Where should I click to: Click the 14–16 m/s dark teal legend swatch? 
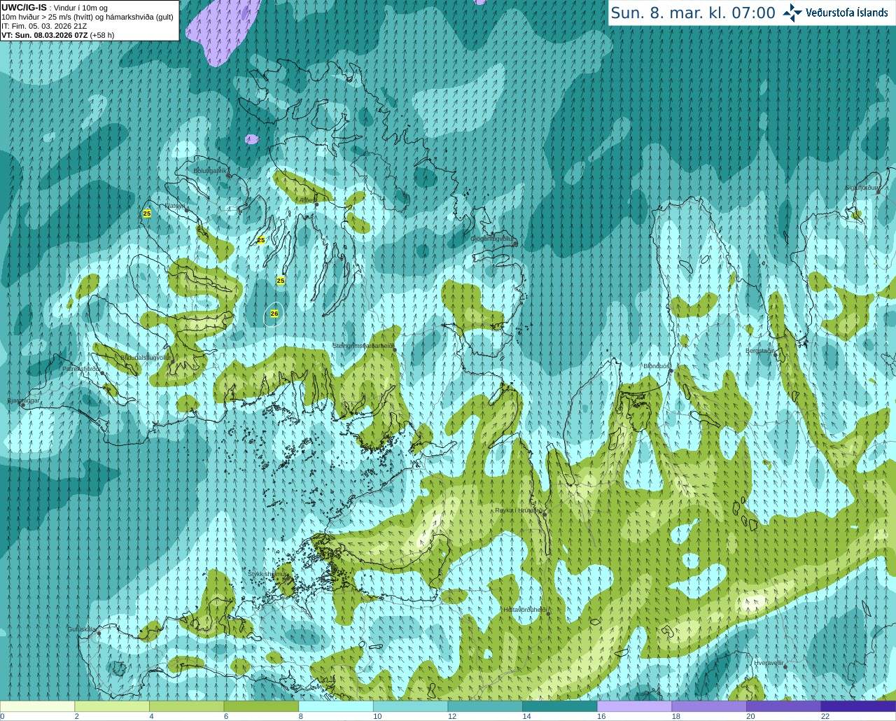tap(560, 706)
